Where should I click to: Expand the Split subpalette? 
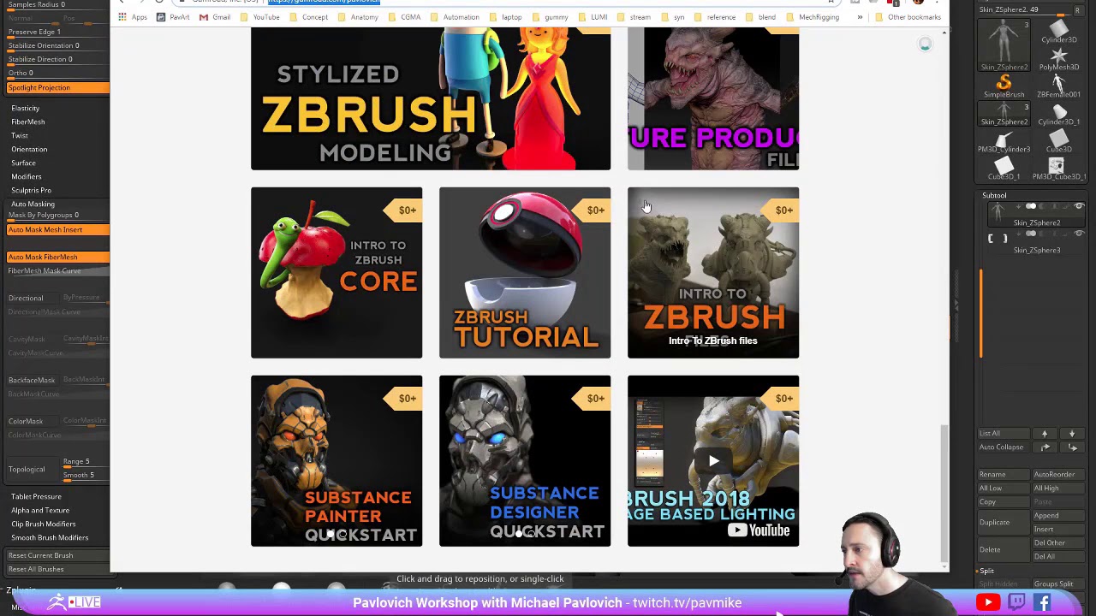pyautogui.click(x=987, y=571)
